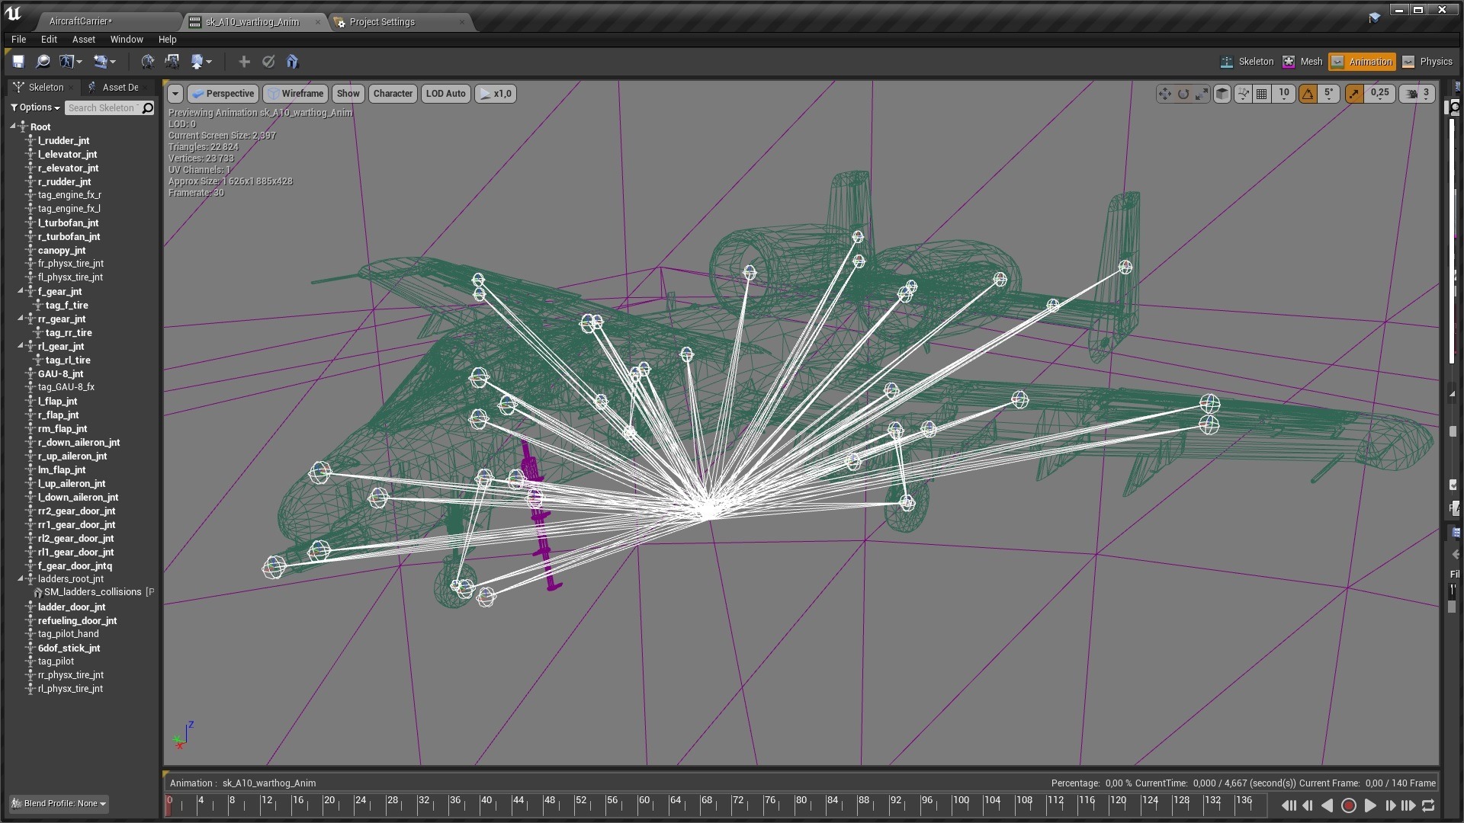Screen dimensions: 1464x823
Task: Open rotation snap 5° dropdown
Action: [1329, 94]
